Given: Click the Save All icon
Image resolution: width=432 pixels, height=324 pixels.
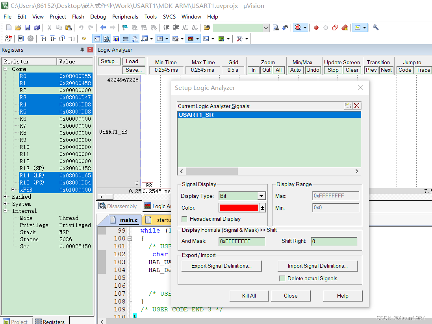Looking at the screenshot, I should pos(37,28).
